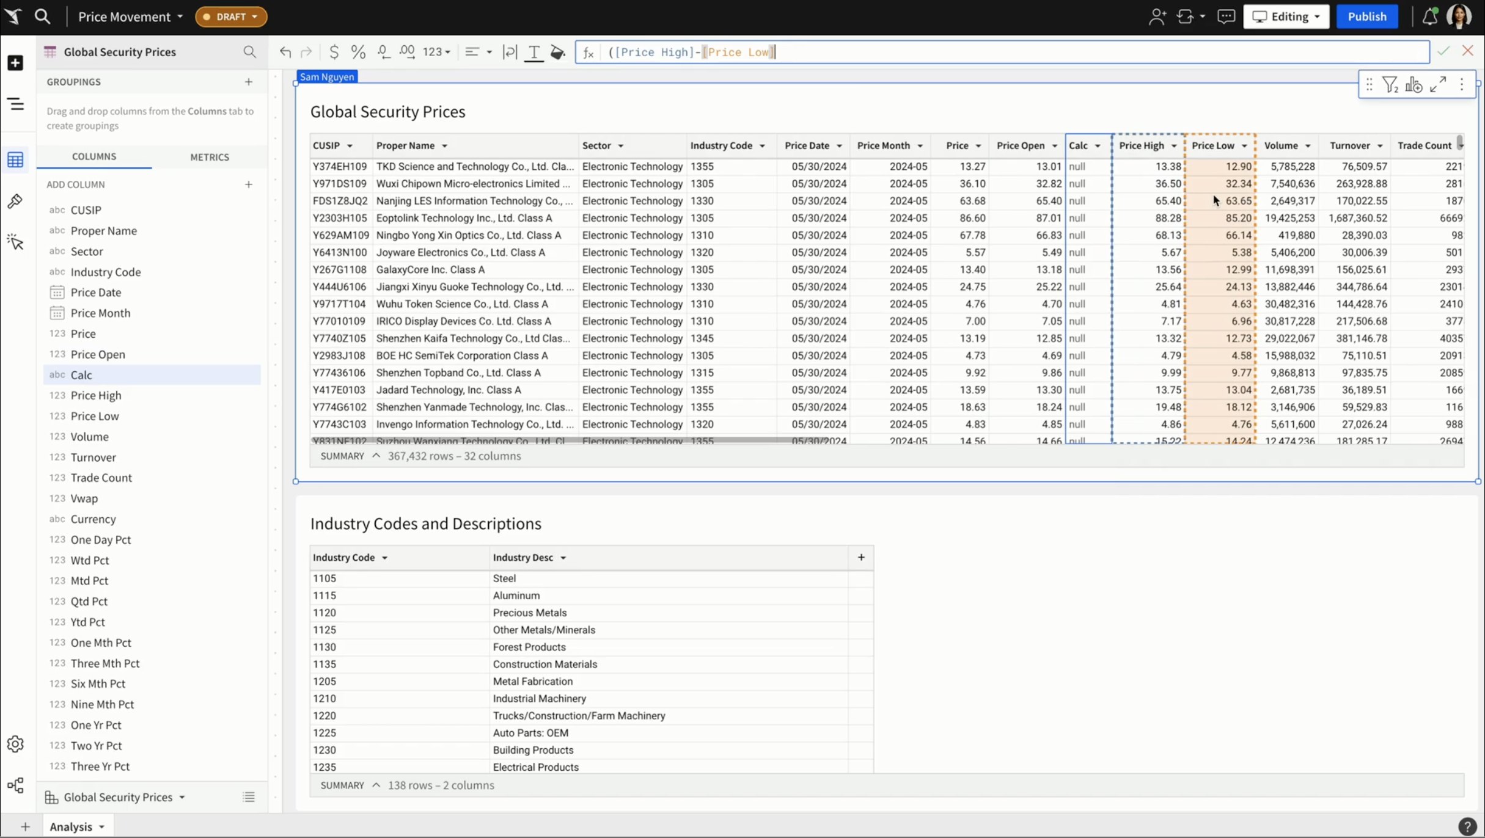Open the text color tool
The width and height of the screenshot is (1485, 838).
533,52
